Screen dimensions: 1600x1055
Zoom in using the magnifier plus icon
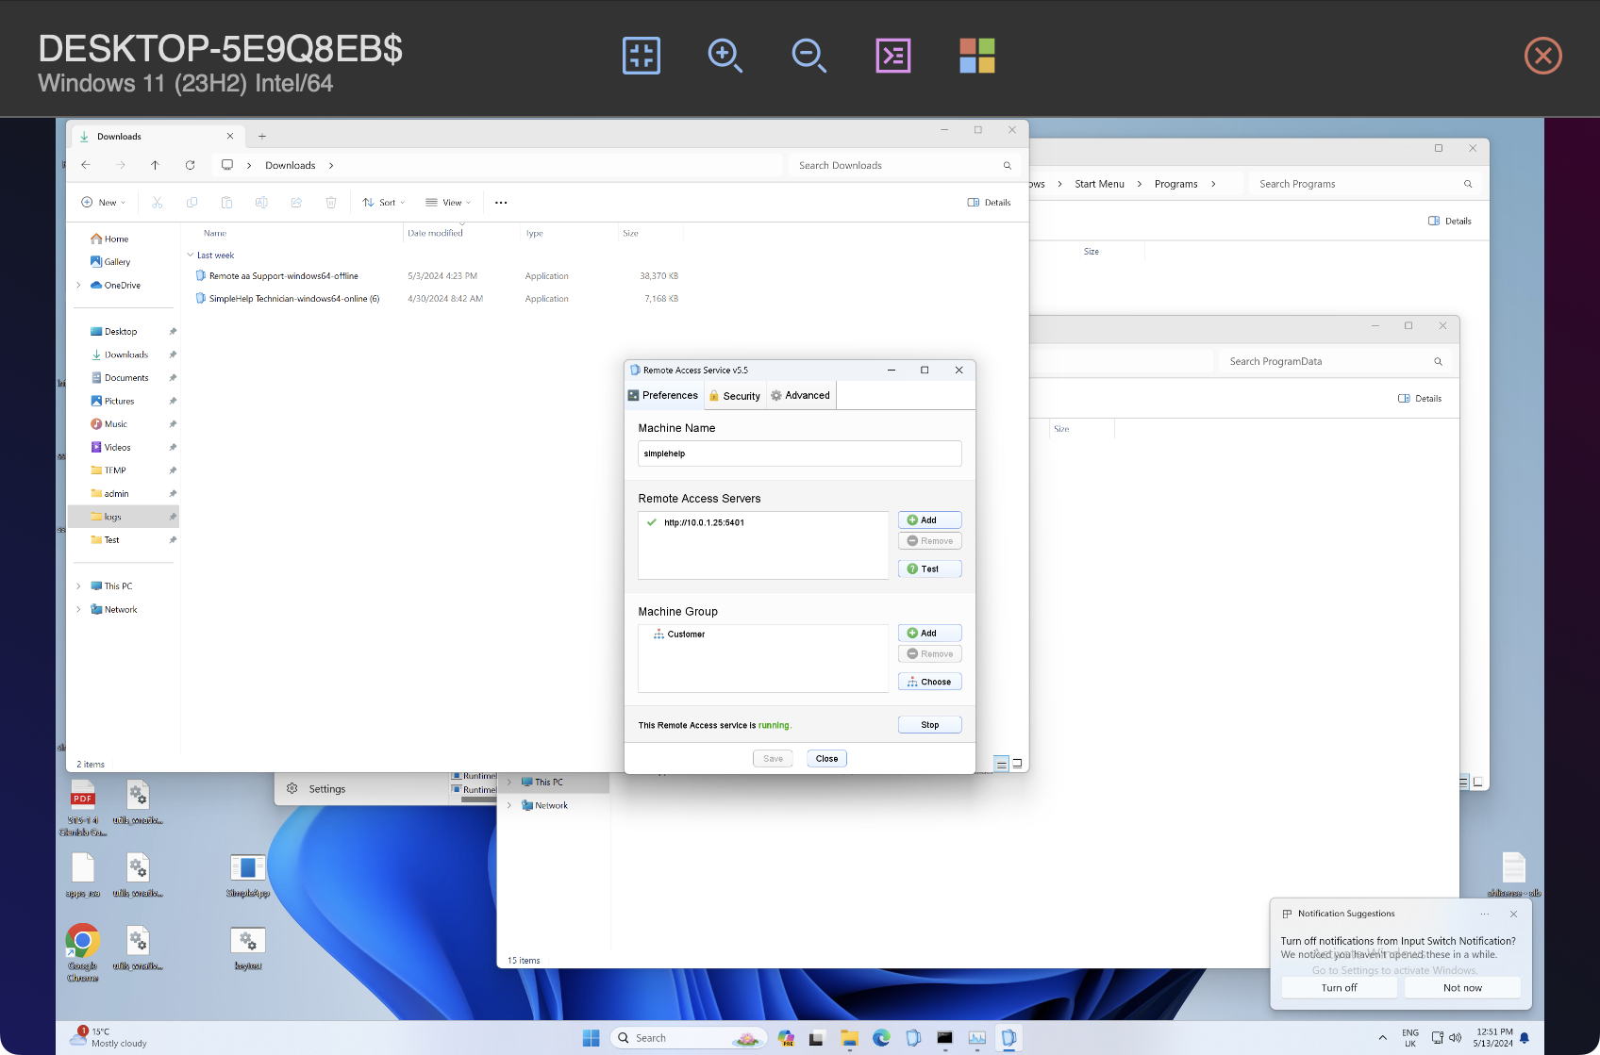tap(725, 56)
